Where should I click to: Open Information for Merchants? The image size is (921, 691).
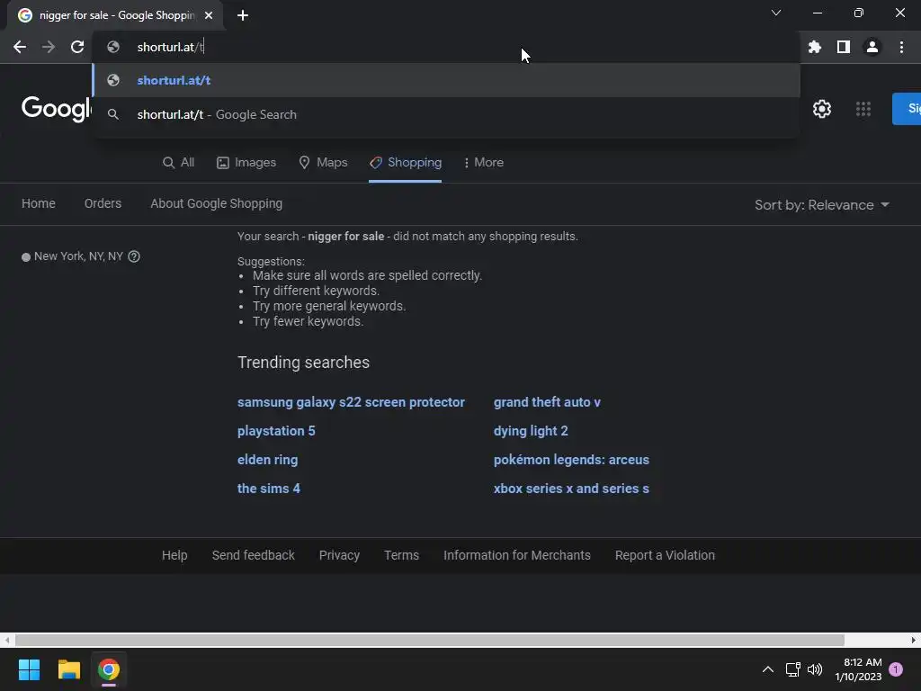[517, 555]
